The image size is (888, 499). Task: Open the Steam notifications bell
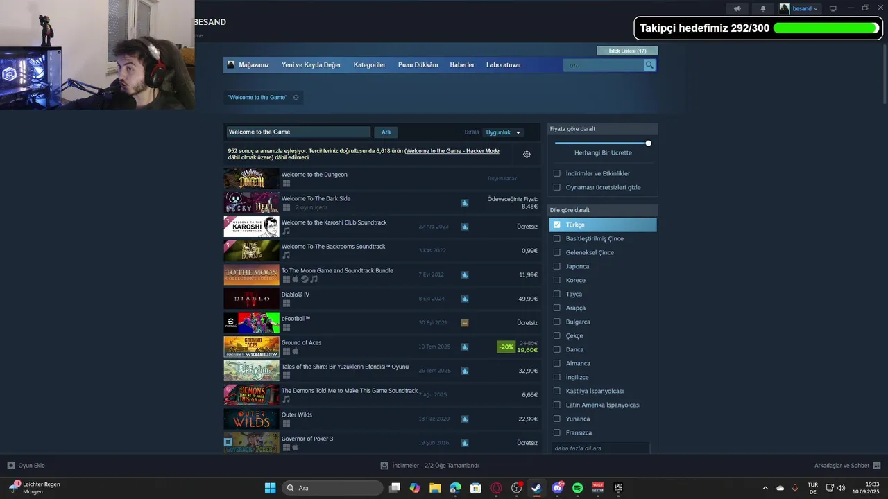pyautogui.click(x=763, y=8)
